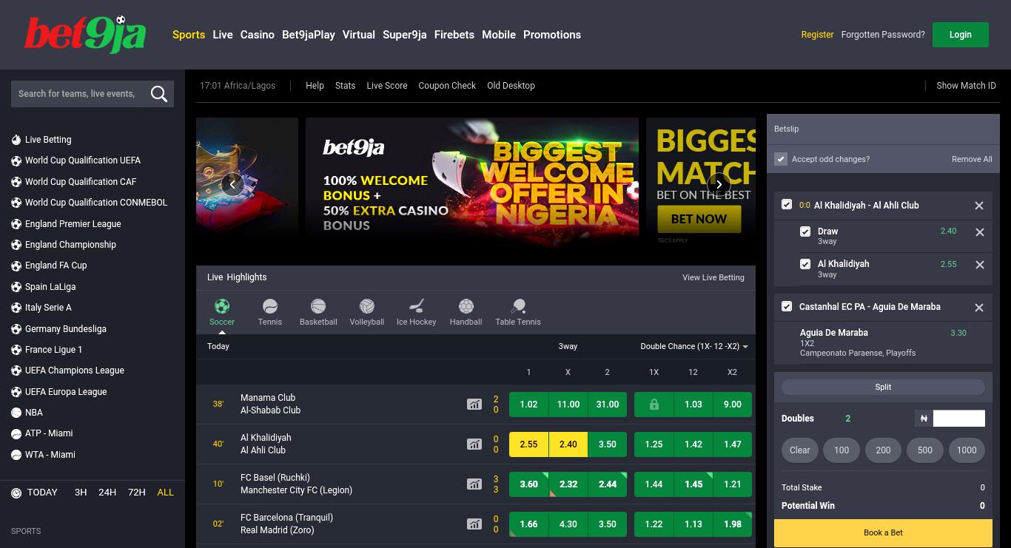The image size is (1011, 548).
Task: Click View Live Betting link
Action: (713, 277)
